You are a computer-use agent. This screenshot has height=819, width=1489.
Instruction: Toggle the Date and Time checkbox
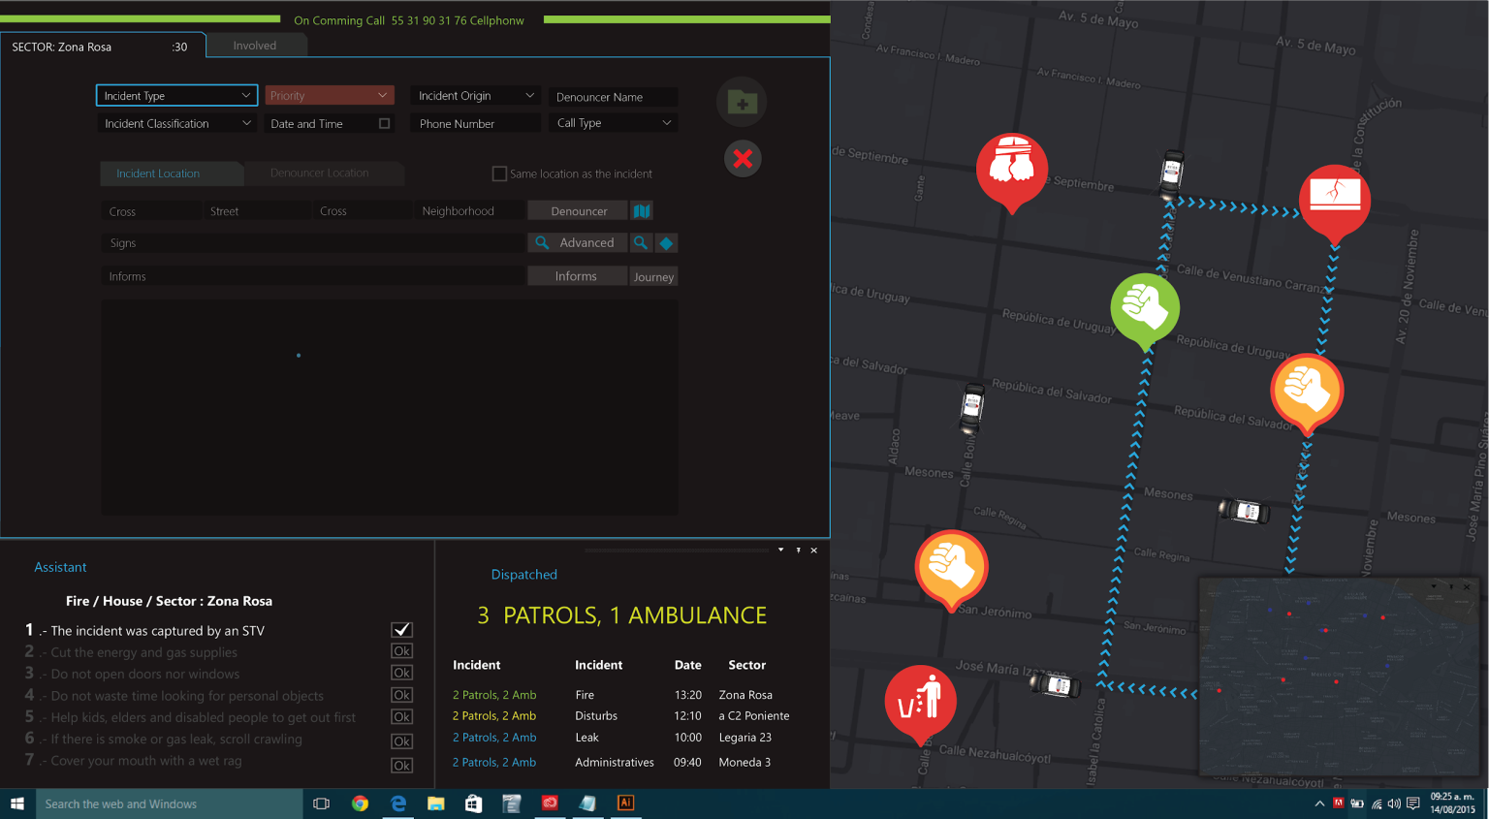pyautogui.click(x=384, y=124)
